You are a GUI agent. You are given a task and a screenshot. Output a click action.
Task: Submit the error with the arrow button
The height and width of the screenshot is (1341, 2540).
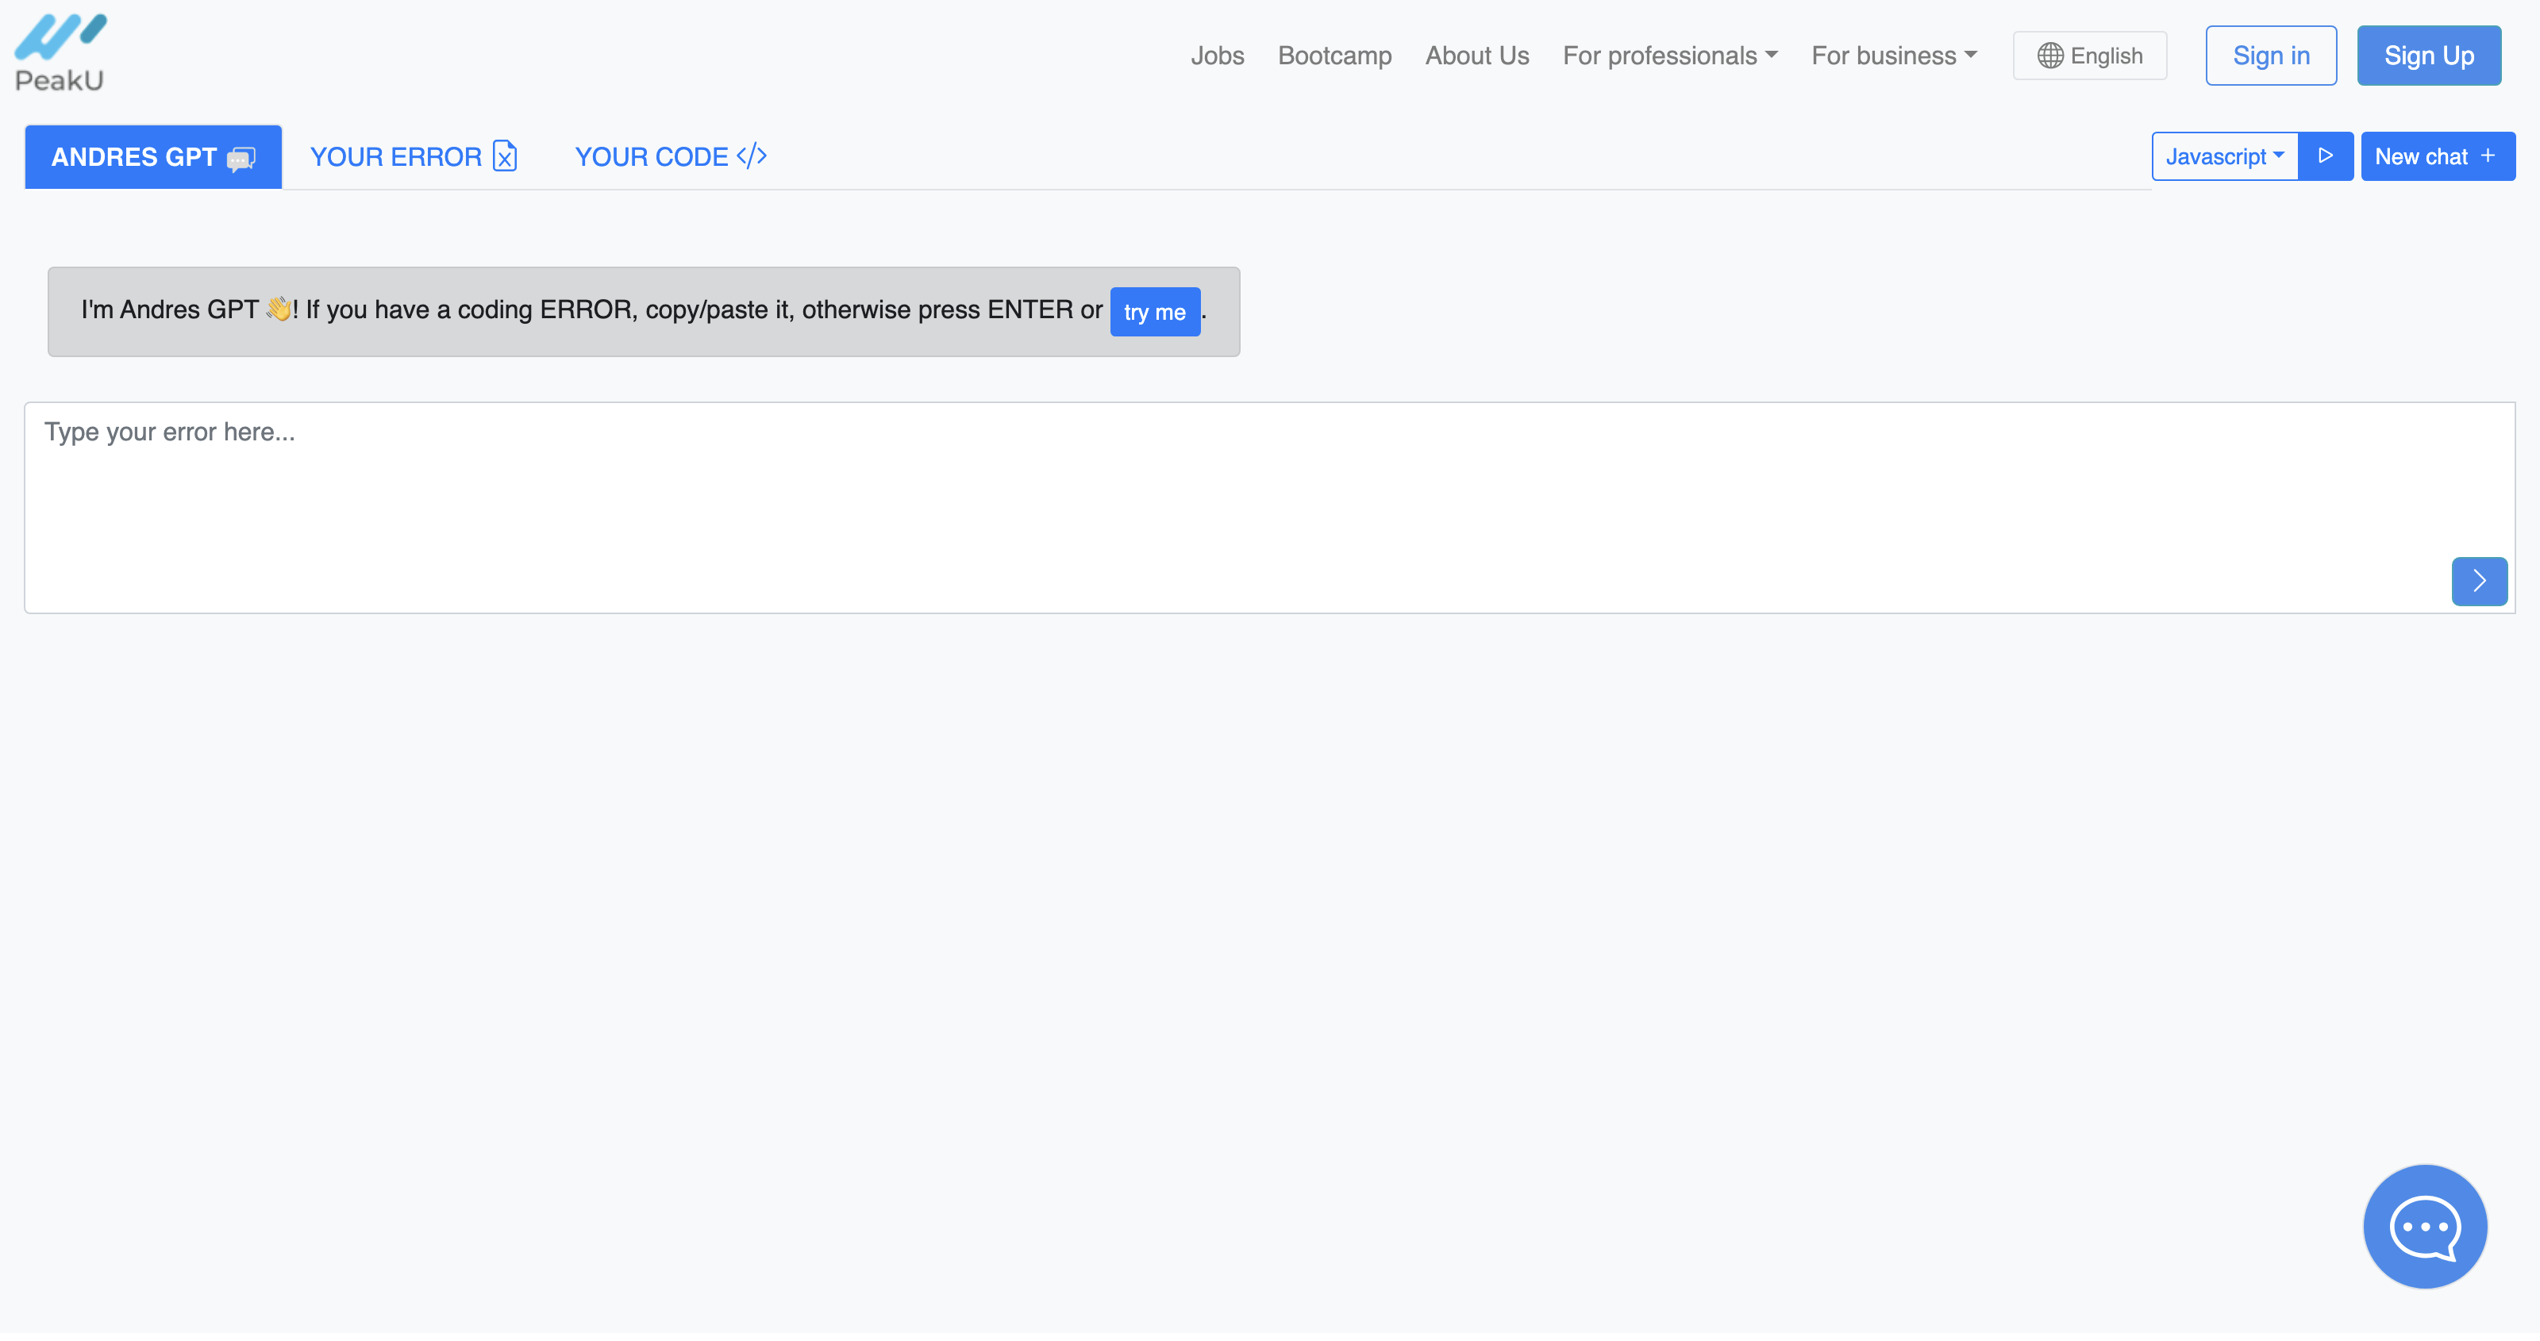[x=2479, y=581]
